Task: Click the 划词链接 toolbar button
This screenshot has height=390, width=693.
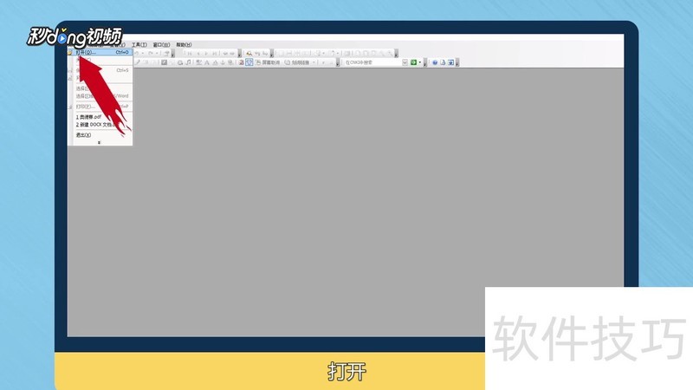Action: coord(297,62)
